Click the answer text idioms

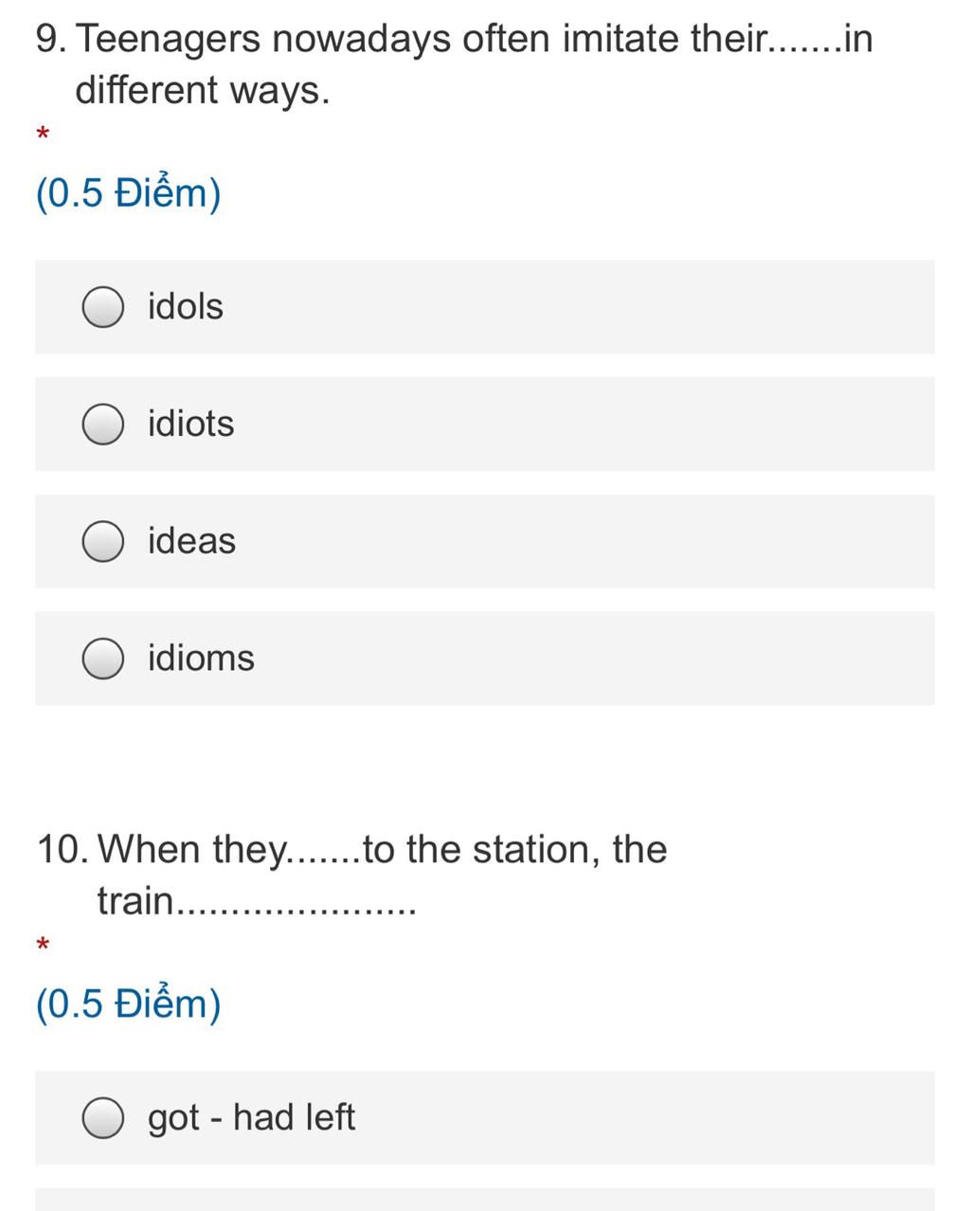(201, 659)
